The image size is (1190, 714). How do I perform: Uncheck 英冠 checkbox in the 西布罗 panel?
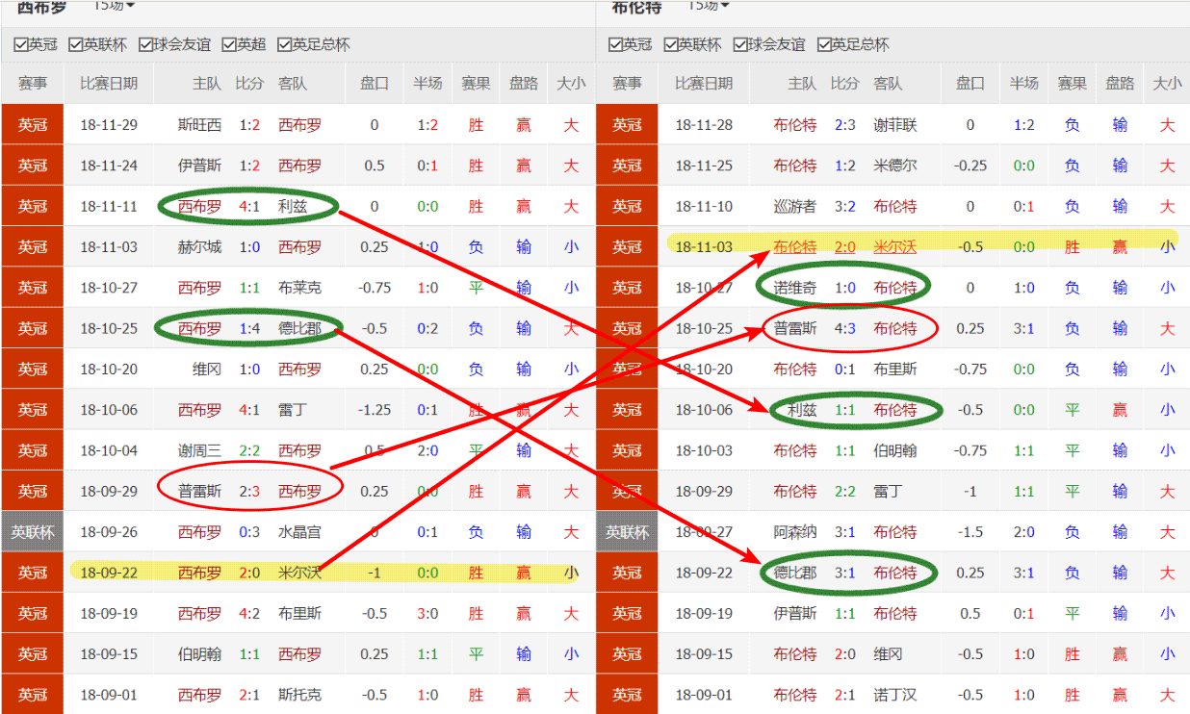21,44
